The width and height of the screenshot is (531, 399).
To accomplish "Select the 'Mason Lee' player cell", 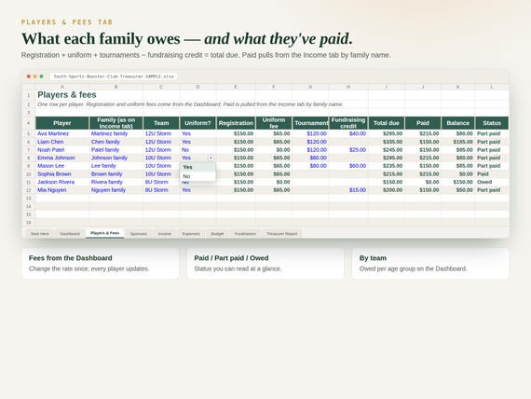I will [x=62, y=166].
